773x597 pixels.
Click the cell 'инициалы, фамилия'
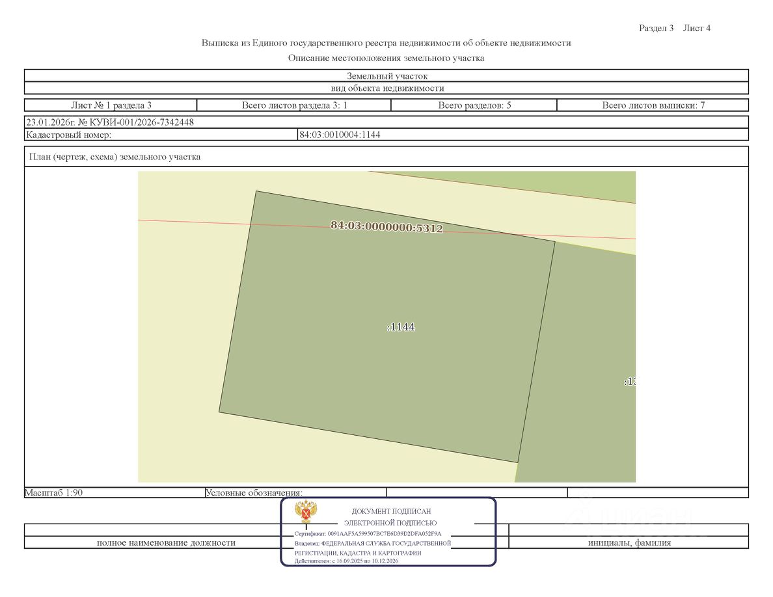click(629, 542)
